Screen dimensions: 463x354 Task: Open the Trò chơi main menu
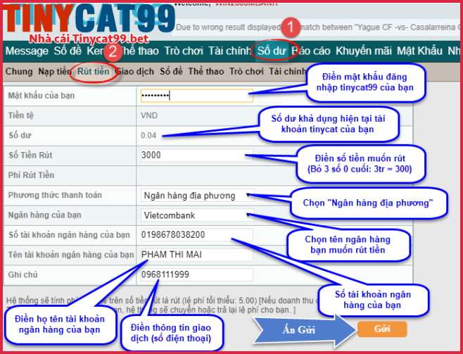pos(183,51)
